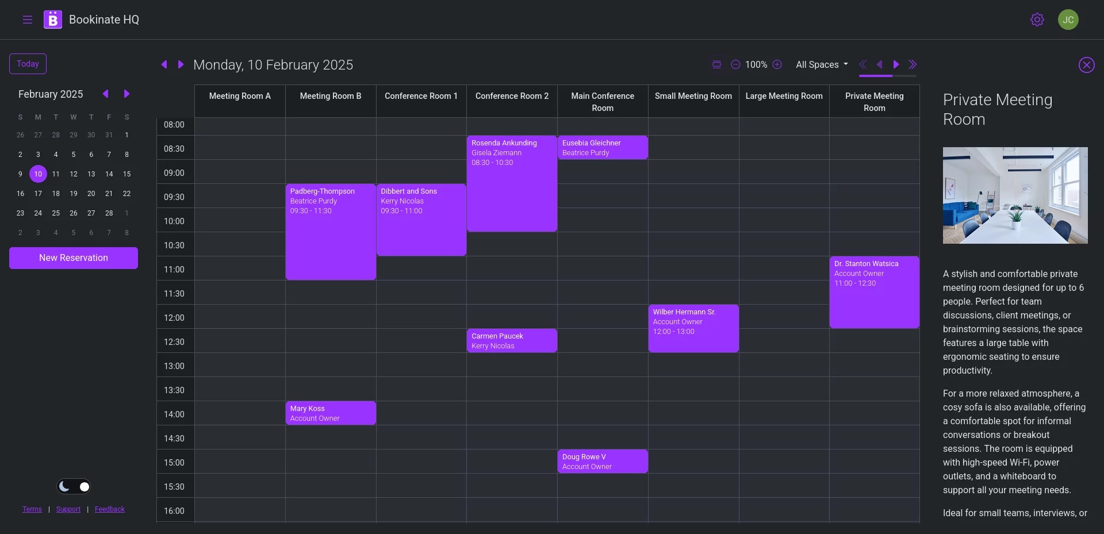Select the Conference Room 2 column header

(512, 101)
